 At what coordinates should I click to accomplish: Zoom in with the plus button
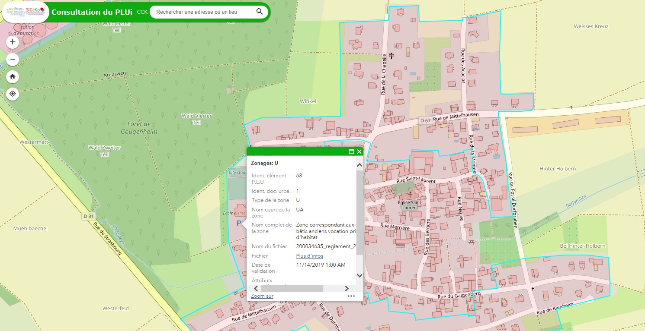(x=13, y=42)
